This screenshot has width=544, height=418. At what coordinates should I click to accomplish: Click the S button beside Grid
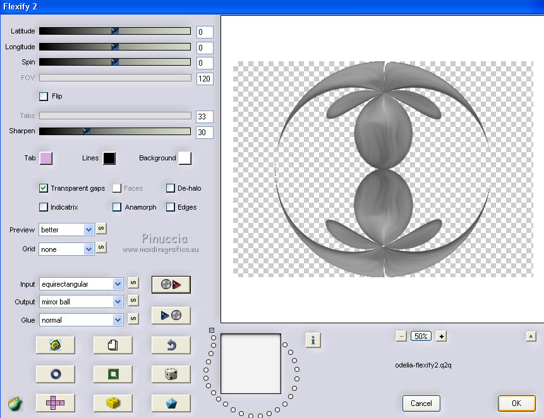[101, 248]
